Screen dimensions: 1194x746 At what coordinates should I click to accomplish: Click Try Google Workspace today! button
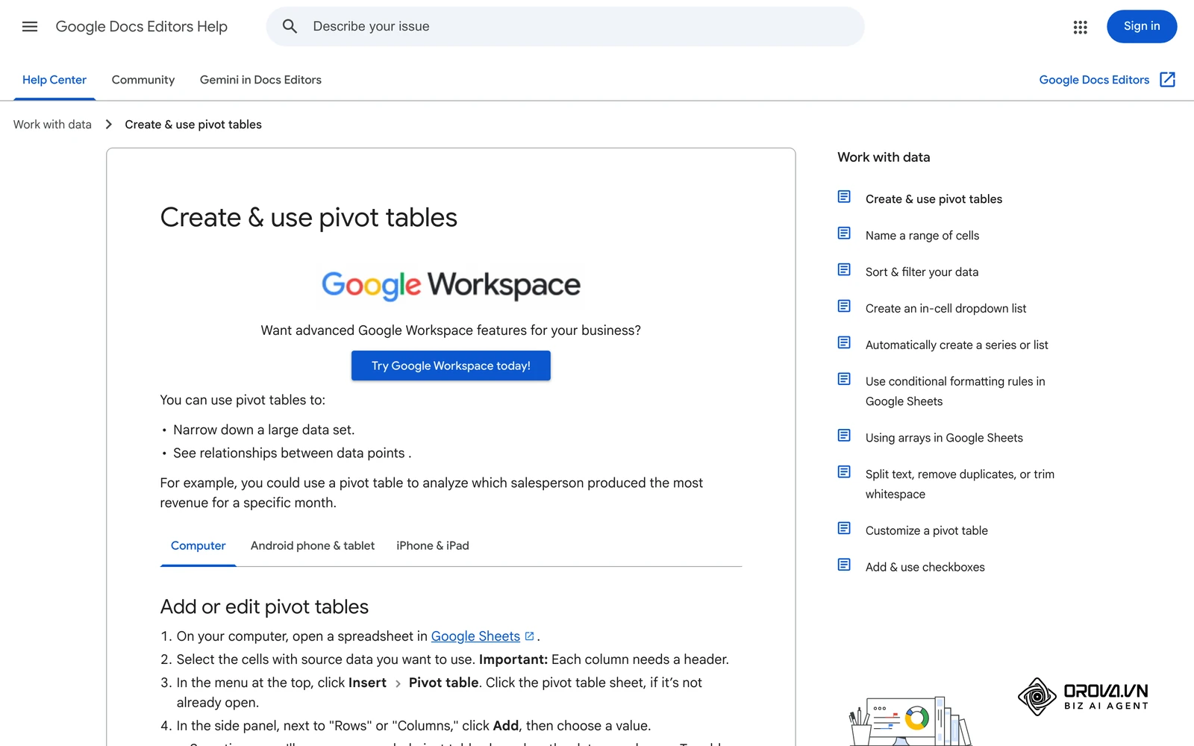(451, 366)
